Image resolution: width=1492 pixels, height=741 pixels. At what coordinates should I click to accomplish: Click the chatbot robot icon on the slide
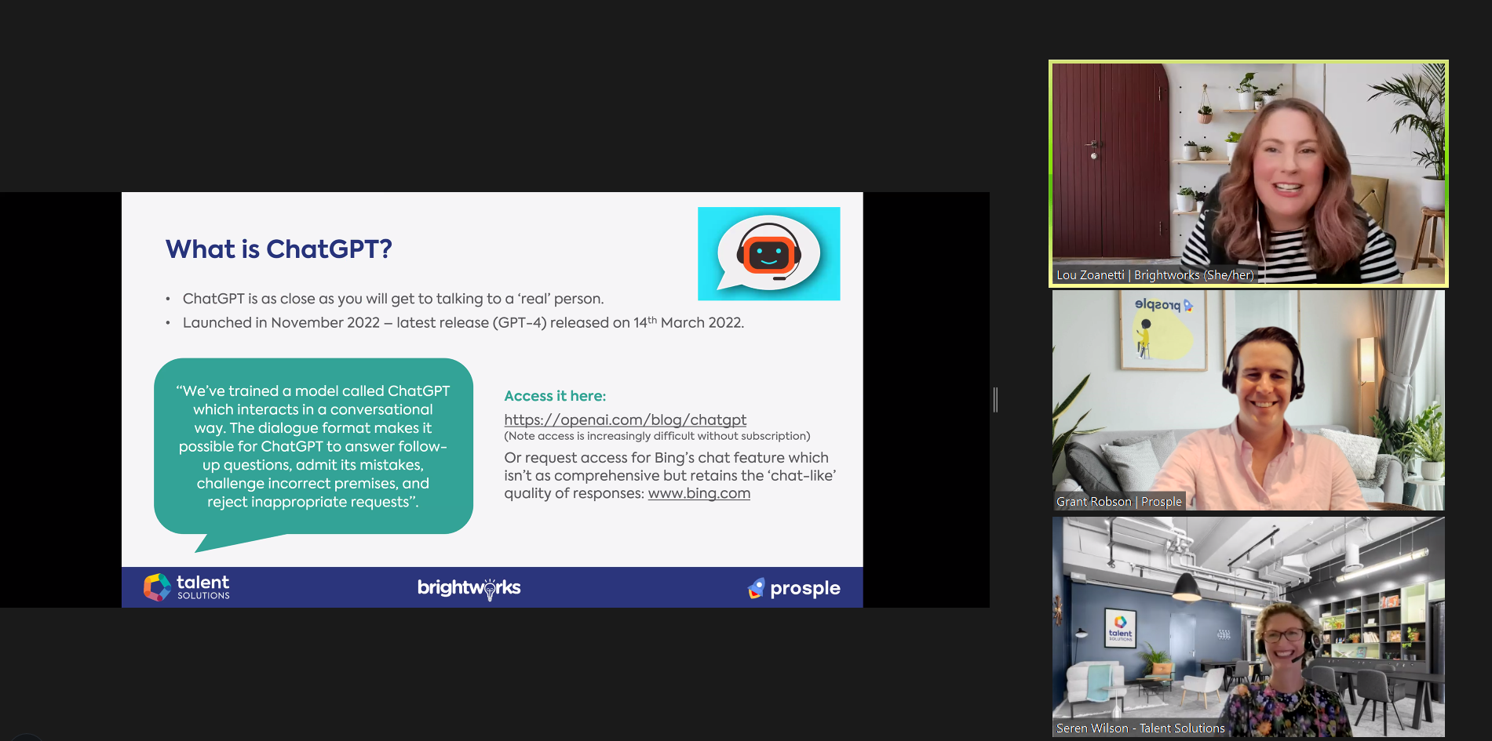(x=768, y=253)
